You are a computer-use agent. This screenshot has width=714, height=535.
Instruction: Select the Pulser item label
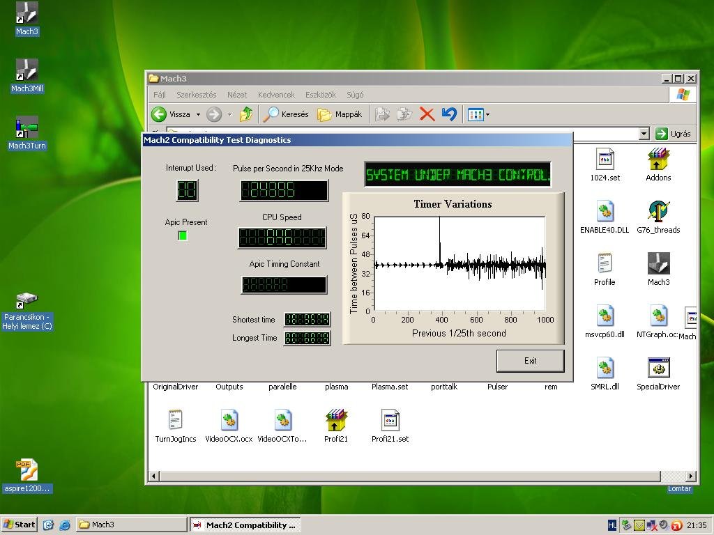[497, 387]
